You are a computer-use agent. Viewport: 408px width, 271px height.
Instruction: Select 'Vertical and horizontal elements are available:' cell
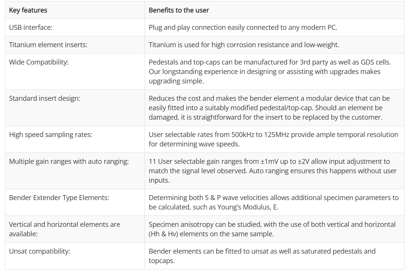(65, 229)
